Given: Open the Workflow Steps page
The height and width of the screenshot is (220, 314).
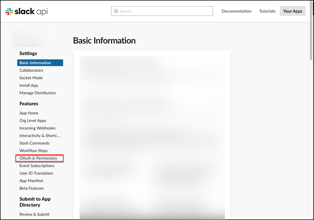Looking at the screenshot, I should point(33,150).
